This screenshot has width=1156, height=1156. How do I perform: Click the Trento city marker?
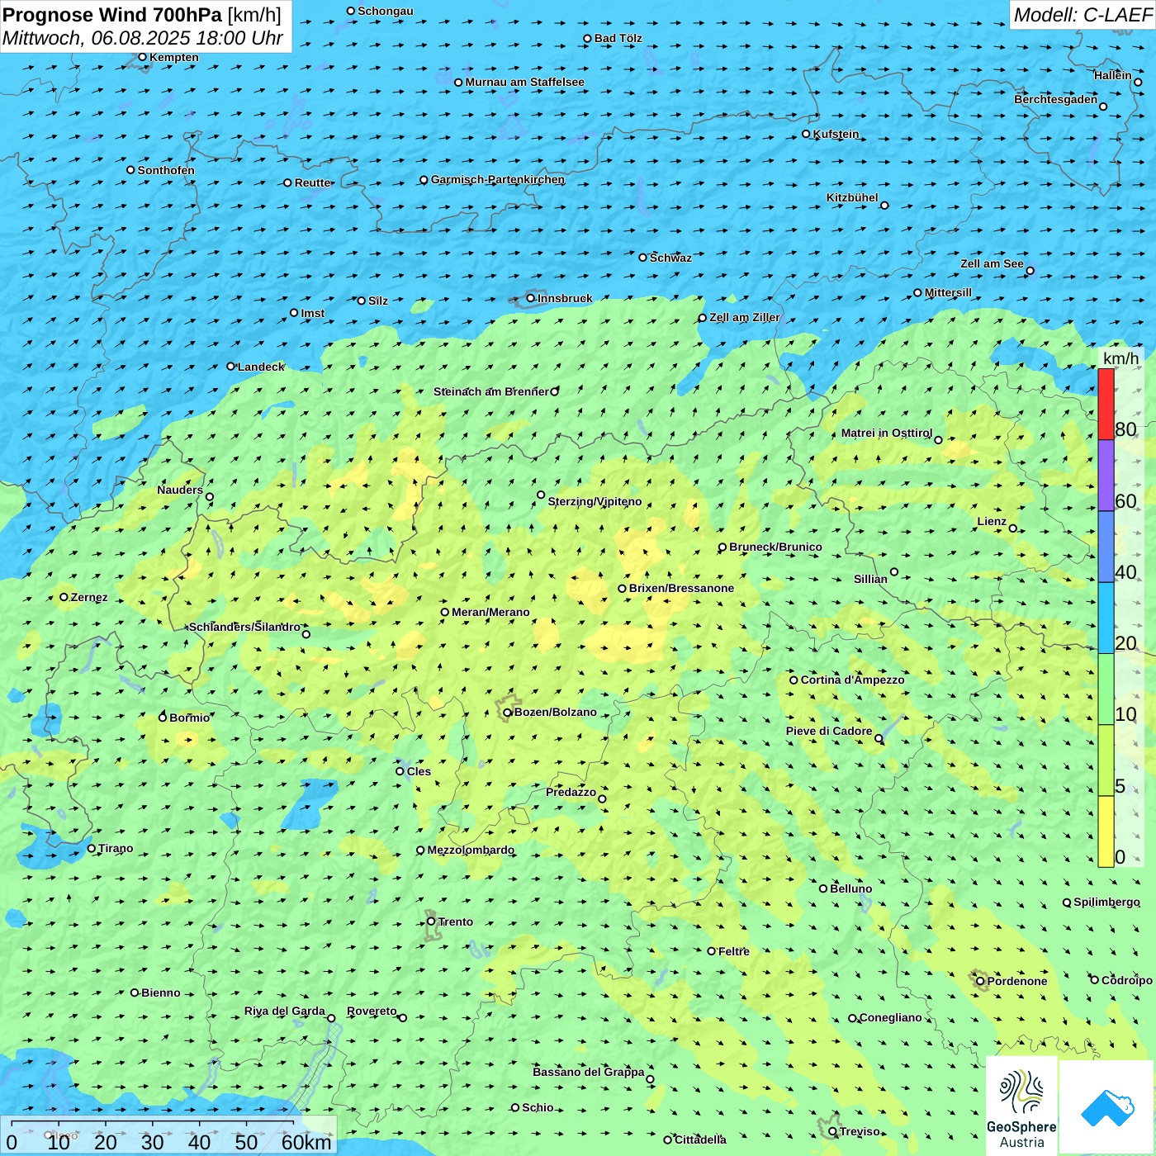(431, 921)
